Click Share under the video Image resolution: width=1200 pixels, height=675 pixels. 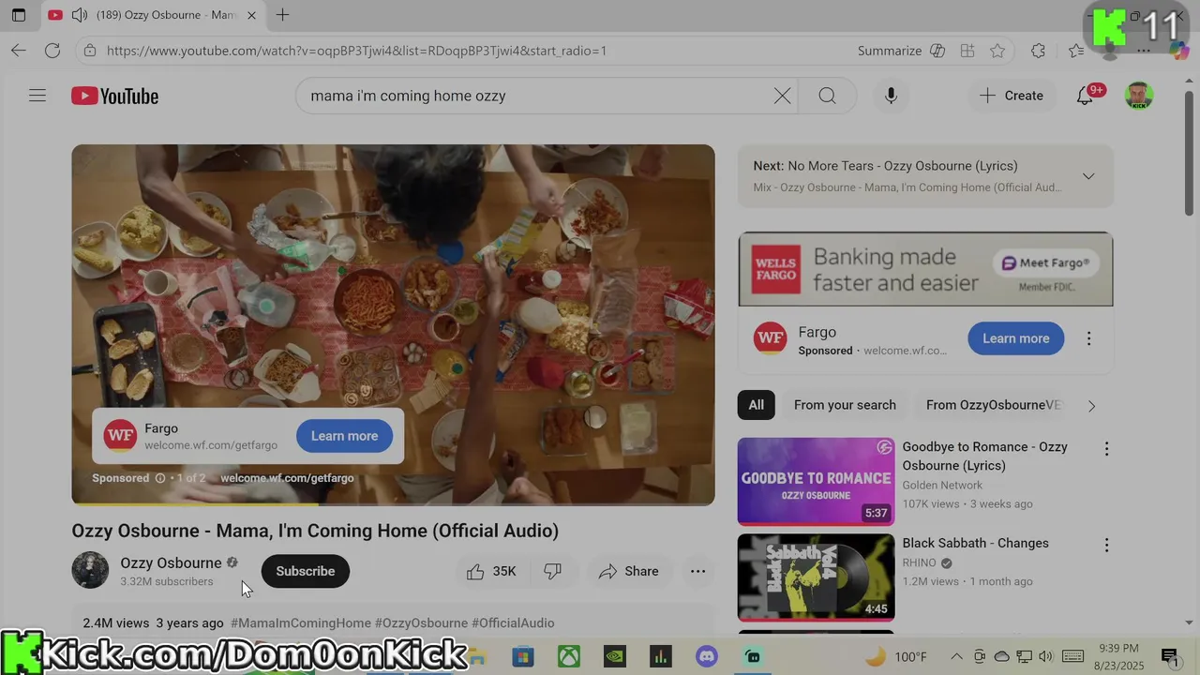(629, 571)
